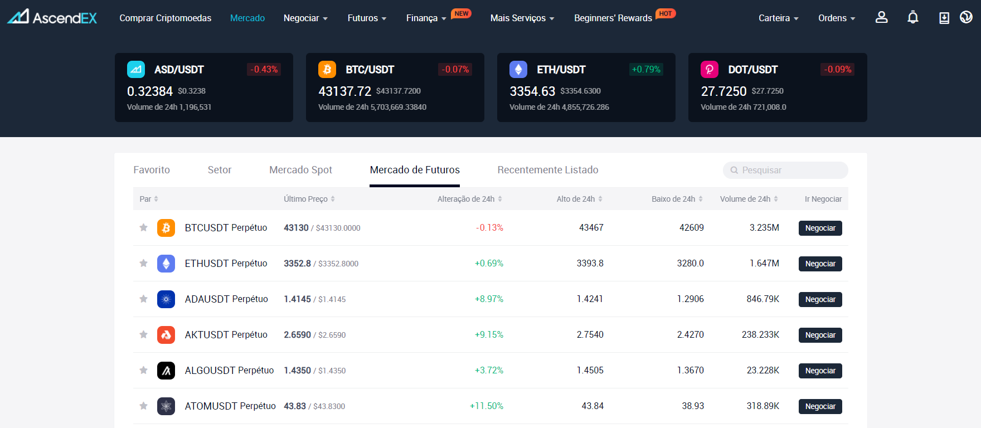Favorite AKTUSDT Perpétuo with the star
The image size is (981, 428).
143,334
